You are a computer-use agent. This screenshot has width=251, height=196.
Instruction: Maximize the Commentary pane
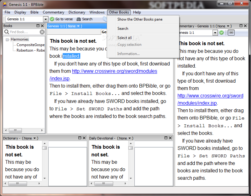[241, 26]
